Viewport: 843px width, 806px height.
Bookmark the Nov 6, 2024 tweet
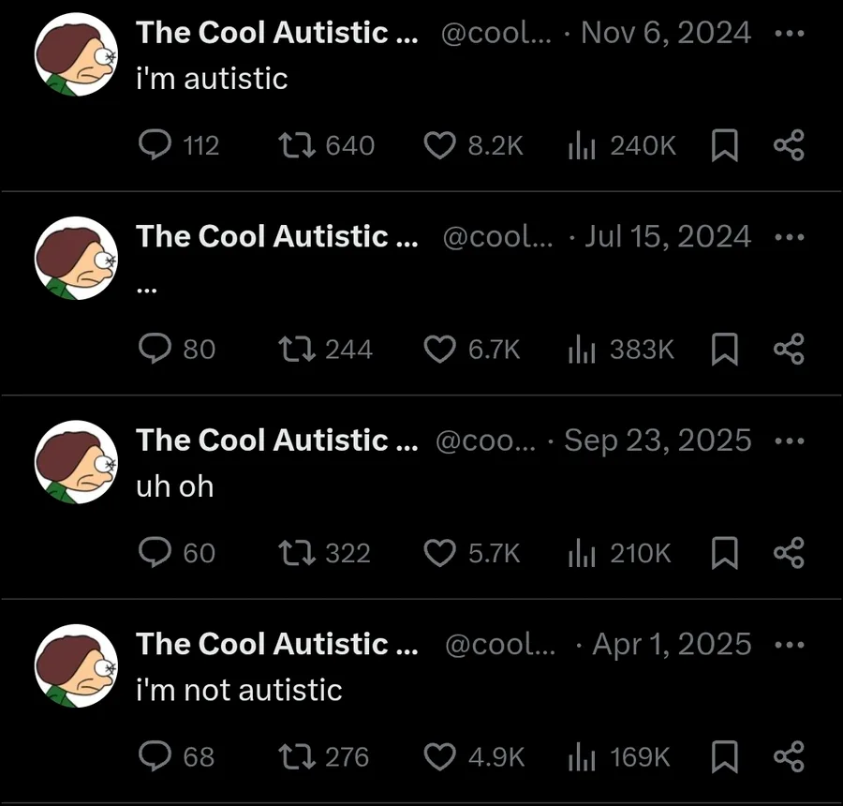pyautogui.click(x=724, y=145)
